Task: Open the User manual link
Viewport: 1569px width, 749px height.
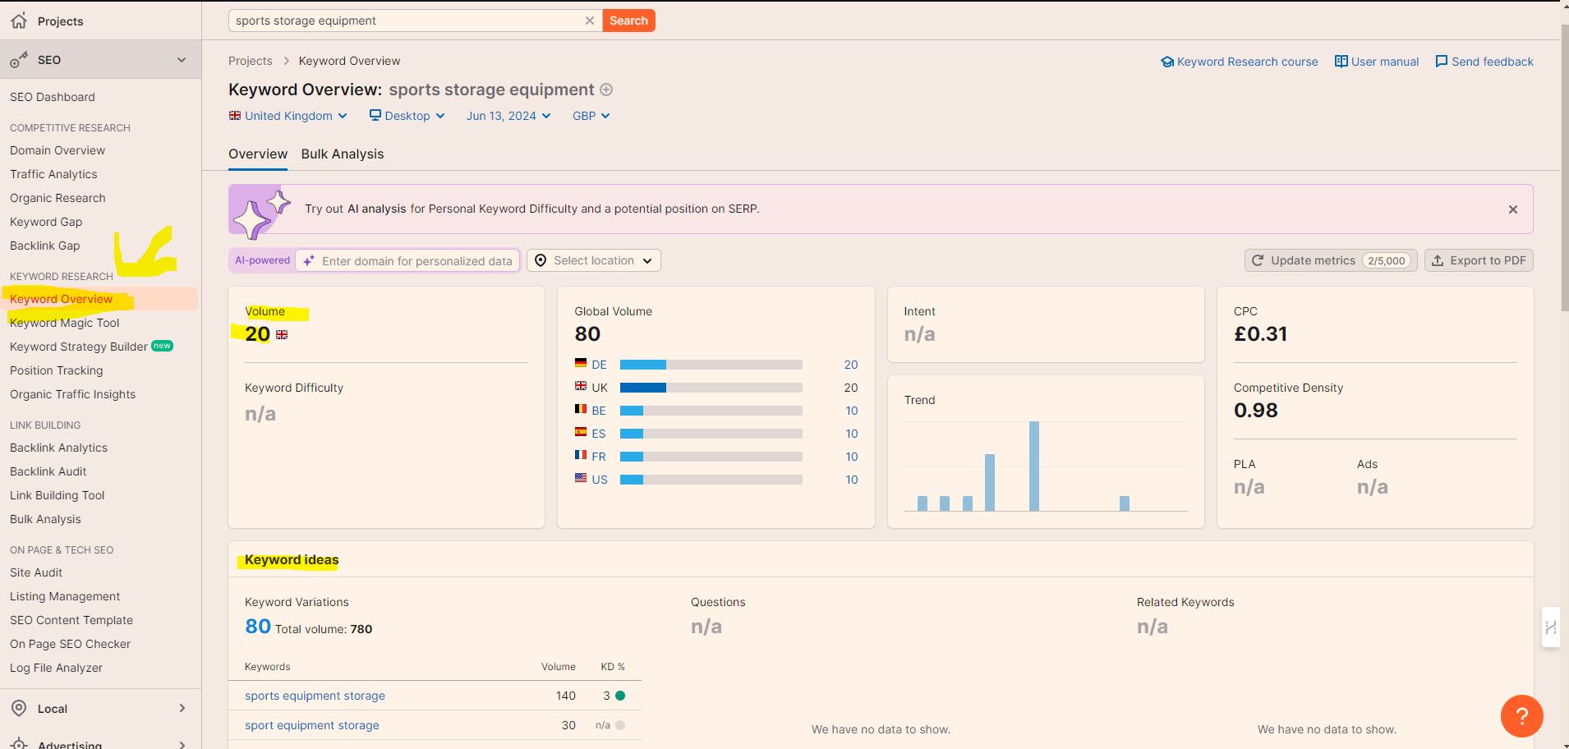Action: [1377, 62]
